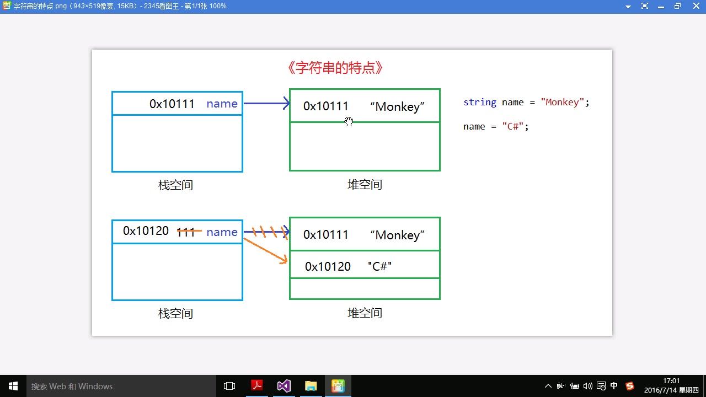Click the app icon in the title bar
This screenshot has width=706, height=397.
pos(6,6)
